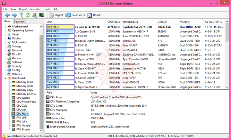Select the FPU VP8 benchmark
Image resolution: width=231 pixels, height=140 pixels.
click(21, 118)
